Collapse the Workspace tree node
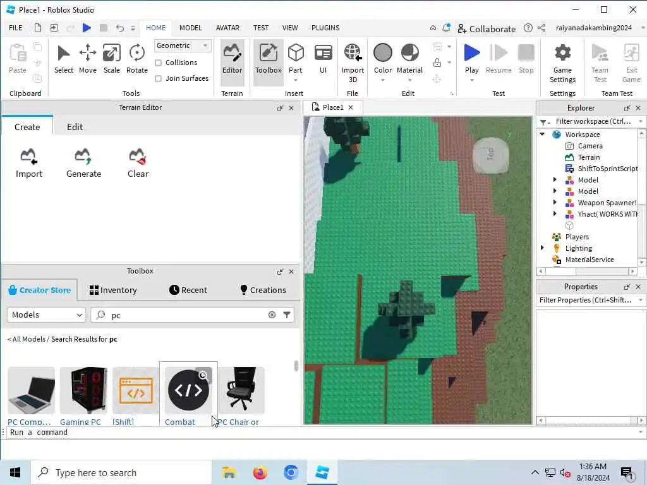Image resolution: width=647 pixels, height=485 pixels. (543, 134)
